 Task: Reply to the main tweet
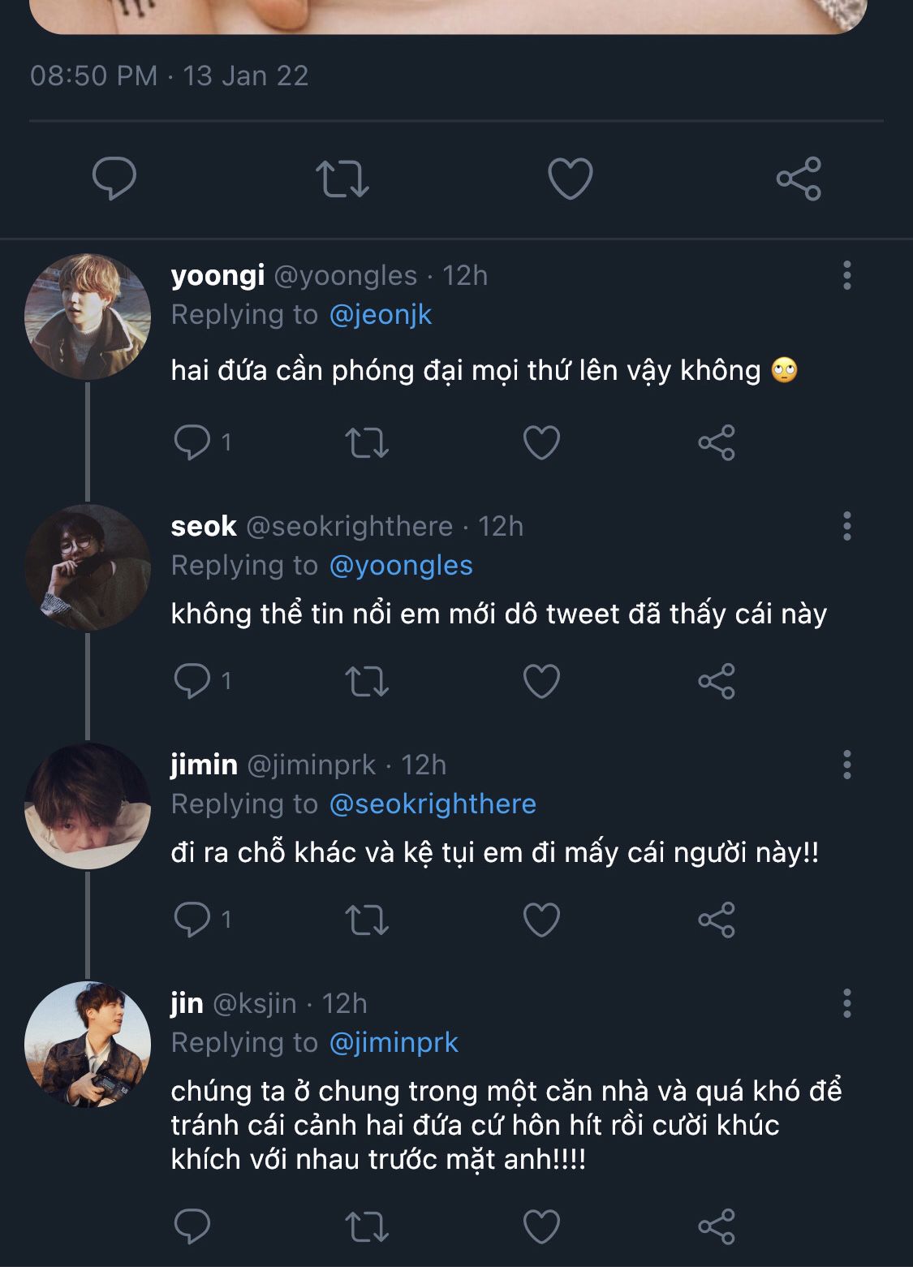[114, 179]
